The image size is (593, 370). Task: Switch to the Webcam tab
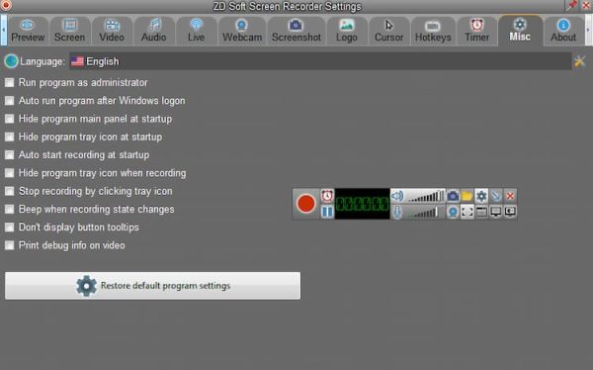(242, 31)
